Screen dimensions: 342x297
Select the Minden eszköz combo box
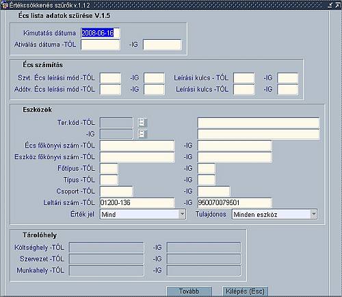(x=274, y=214)
